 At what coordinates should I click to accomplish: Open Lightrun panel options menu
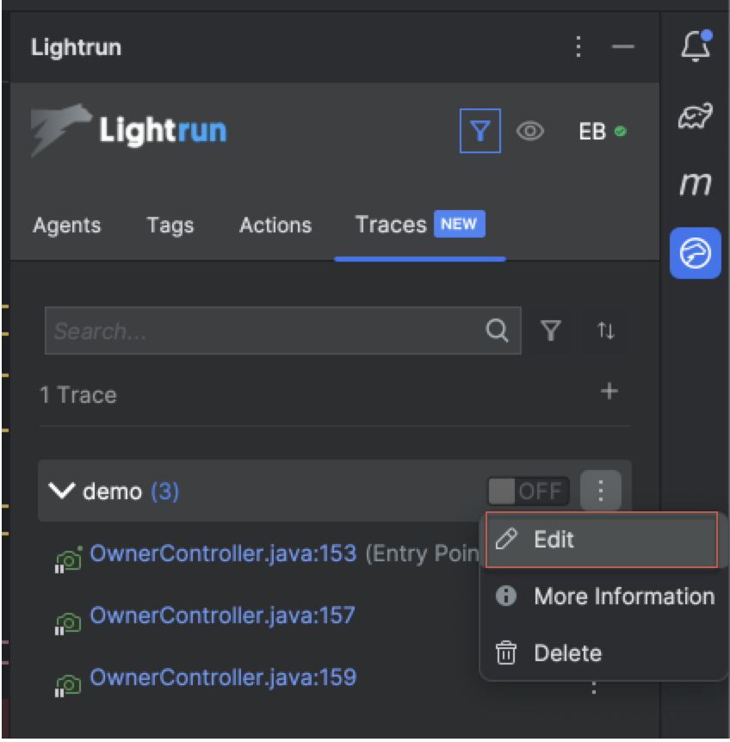(578, 46)
